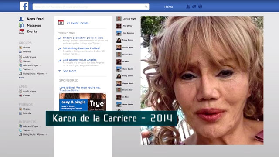Expand the See More trending arrow
The height and width of the screenshot is (157, 279).
(x=60, y=71)
